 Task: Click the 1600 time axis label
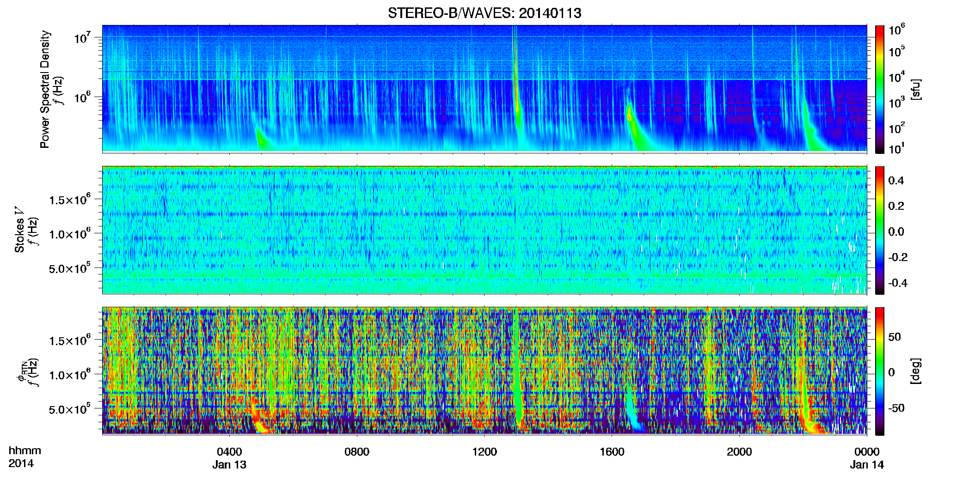[612, 452]
